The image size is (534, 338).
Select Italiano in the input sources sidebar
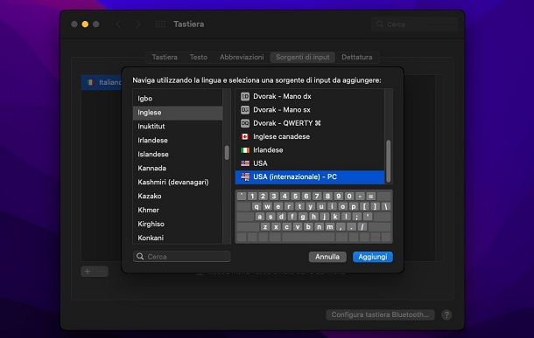click(x=102, y=83)
